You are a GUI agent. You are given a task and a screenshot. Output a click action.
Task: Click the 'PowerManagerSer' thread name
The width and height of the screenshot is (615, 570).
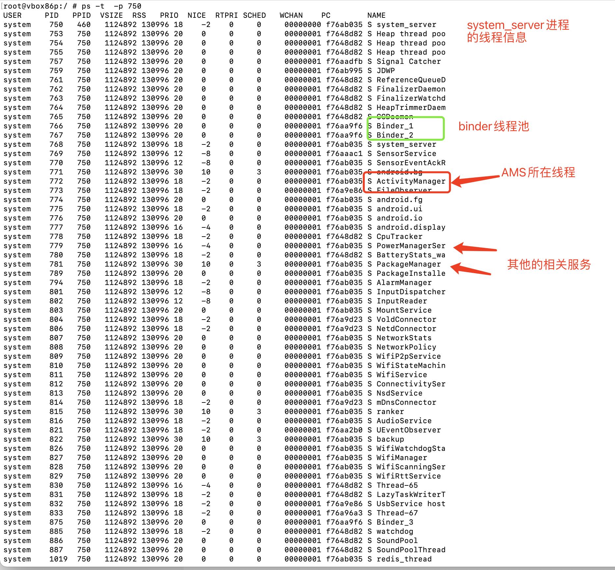(411, 246)
